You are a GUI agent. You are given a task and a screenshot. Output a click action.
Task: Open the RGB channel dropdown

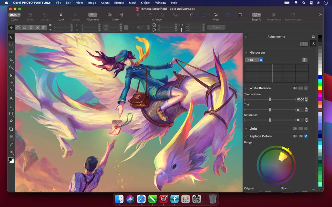pos(254,60)
